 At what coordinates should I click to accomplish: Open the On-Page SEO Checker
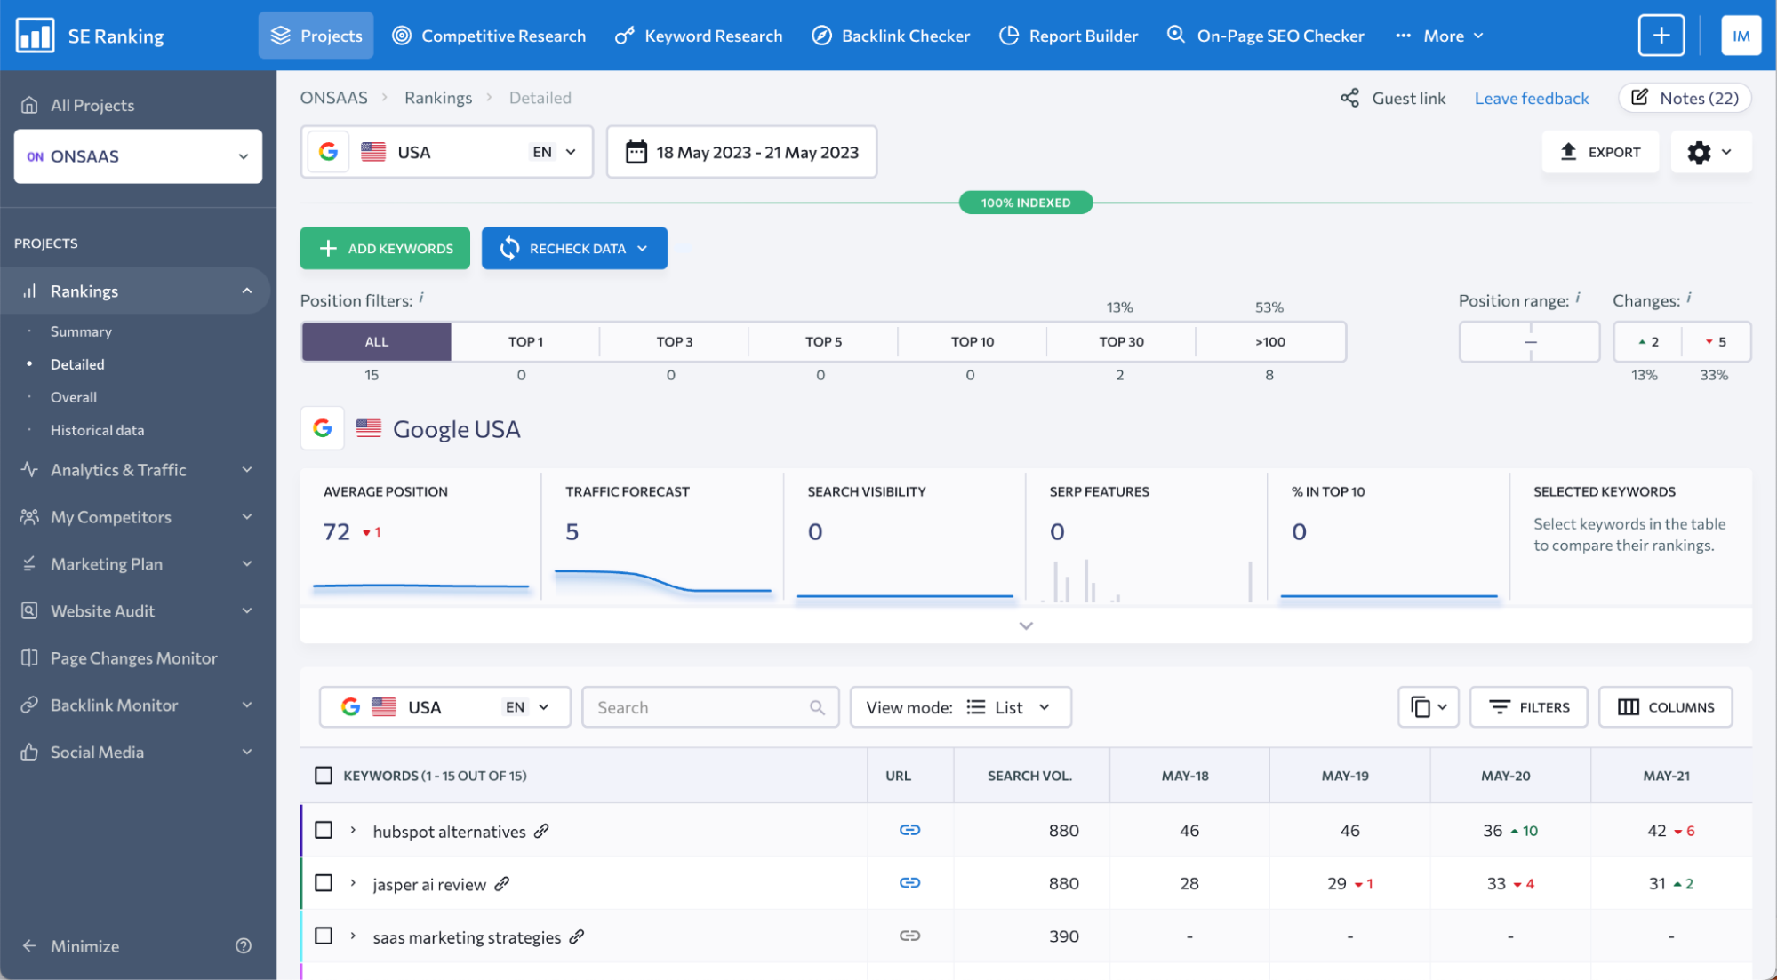1265,36
